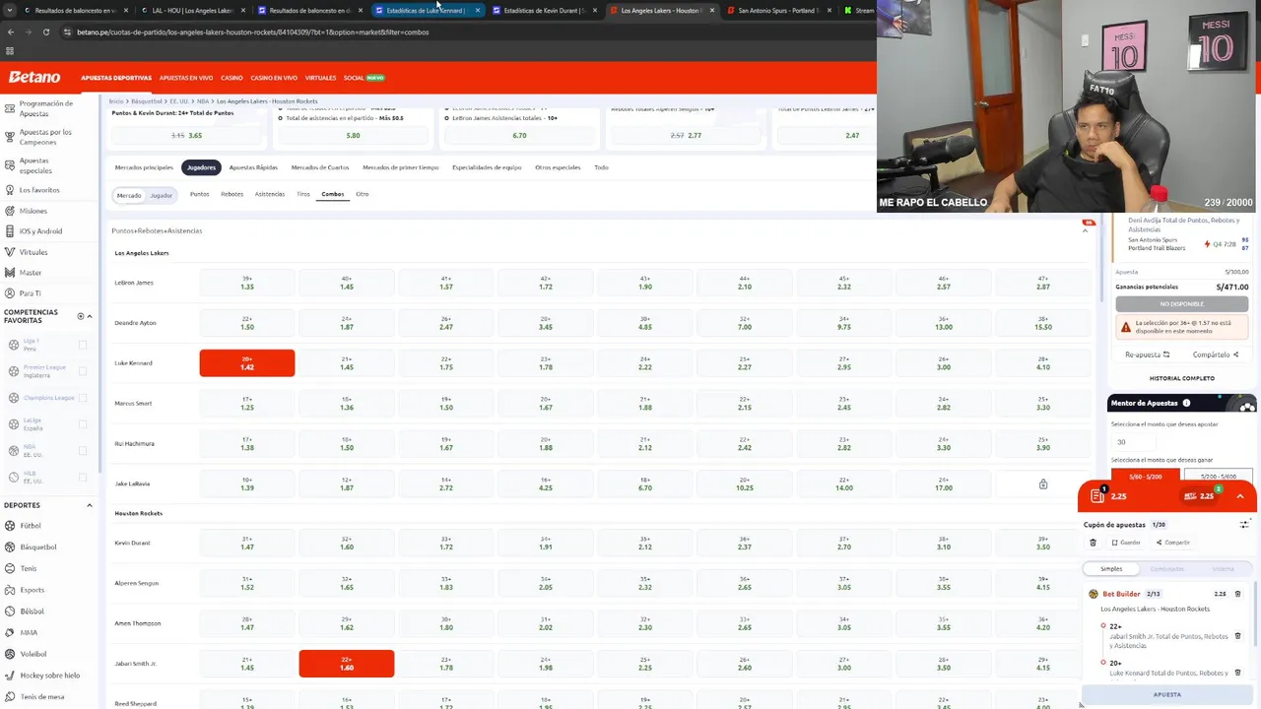Check Champions League favorite checkbox
Image resolution: width=1261 pixels, height=709 pixels.
pyautogui.click(x=83, y=398)
